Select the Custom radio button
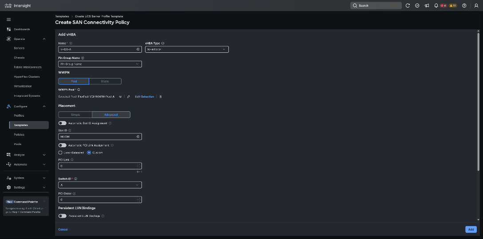Viewport: 483px width, 239px height. pyautogui.click(x=89, y=153)
